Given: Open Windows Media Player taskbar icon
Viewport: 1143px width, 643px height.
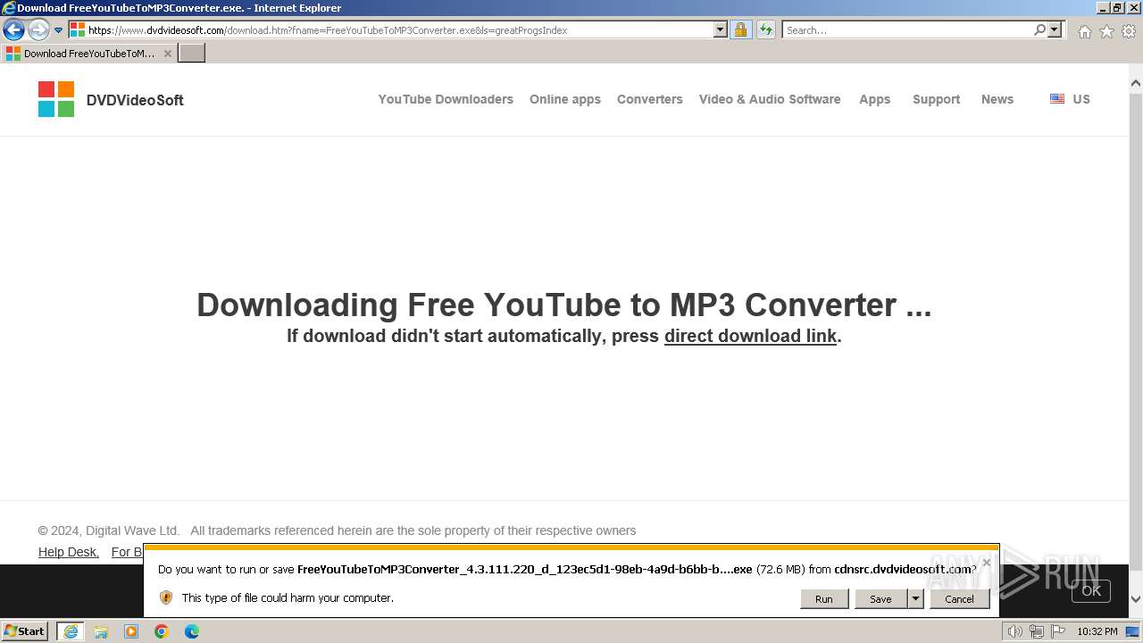Looking at the screenshot, I should pyautogui.click(x=131, y=631).
